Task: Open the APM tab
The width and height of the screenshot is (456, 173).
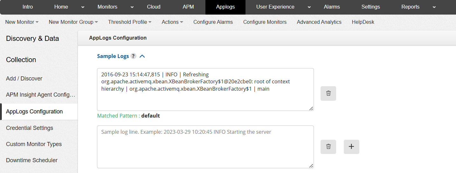Action: 188,7
